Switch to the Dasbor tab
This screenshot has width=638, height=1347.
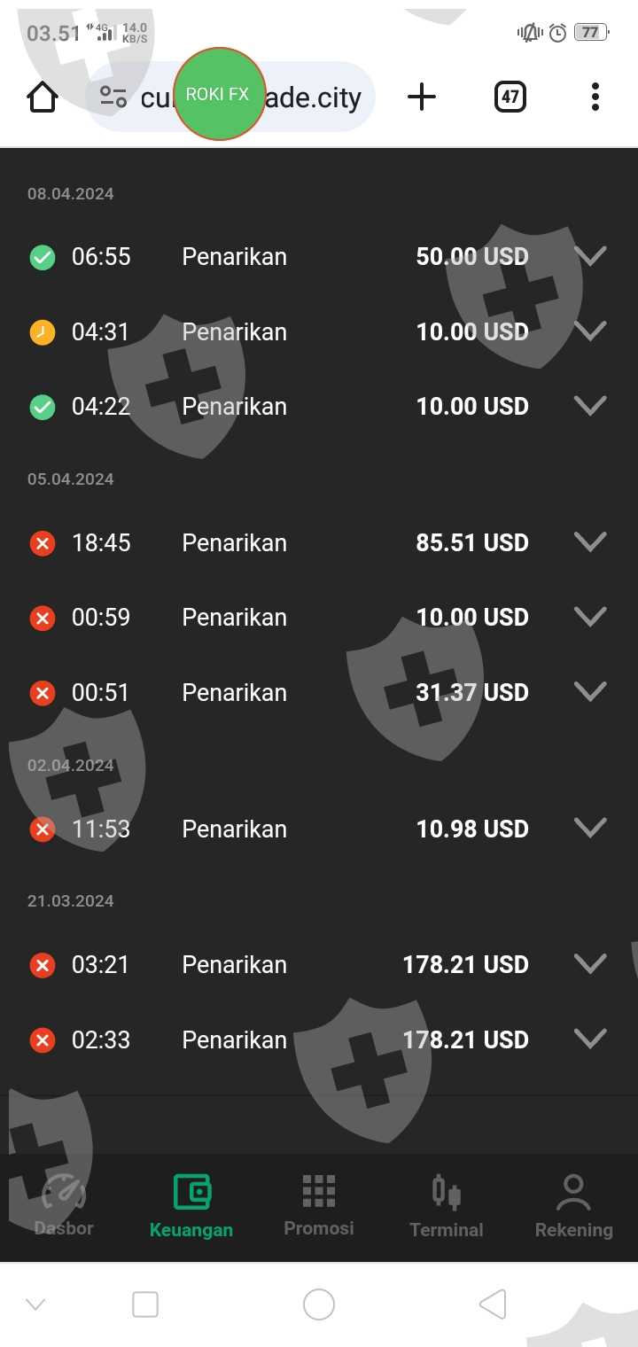point(64,1205)
